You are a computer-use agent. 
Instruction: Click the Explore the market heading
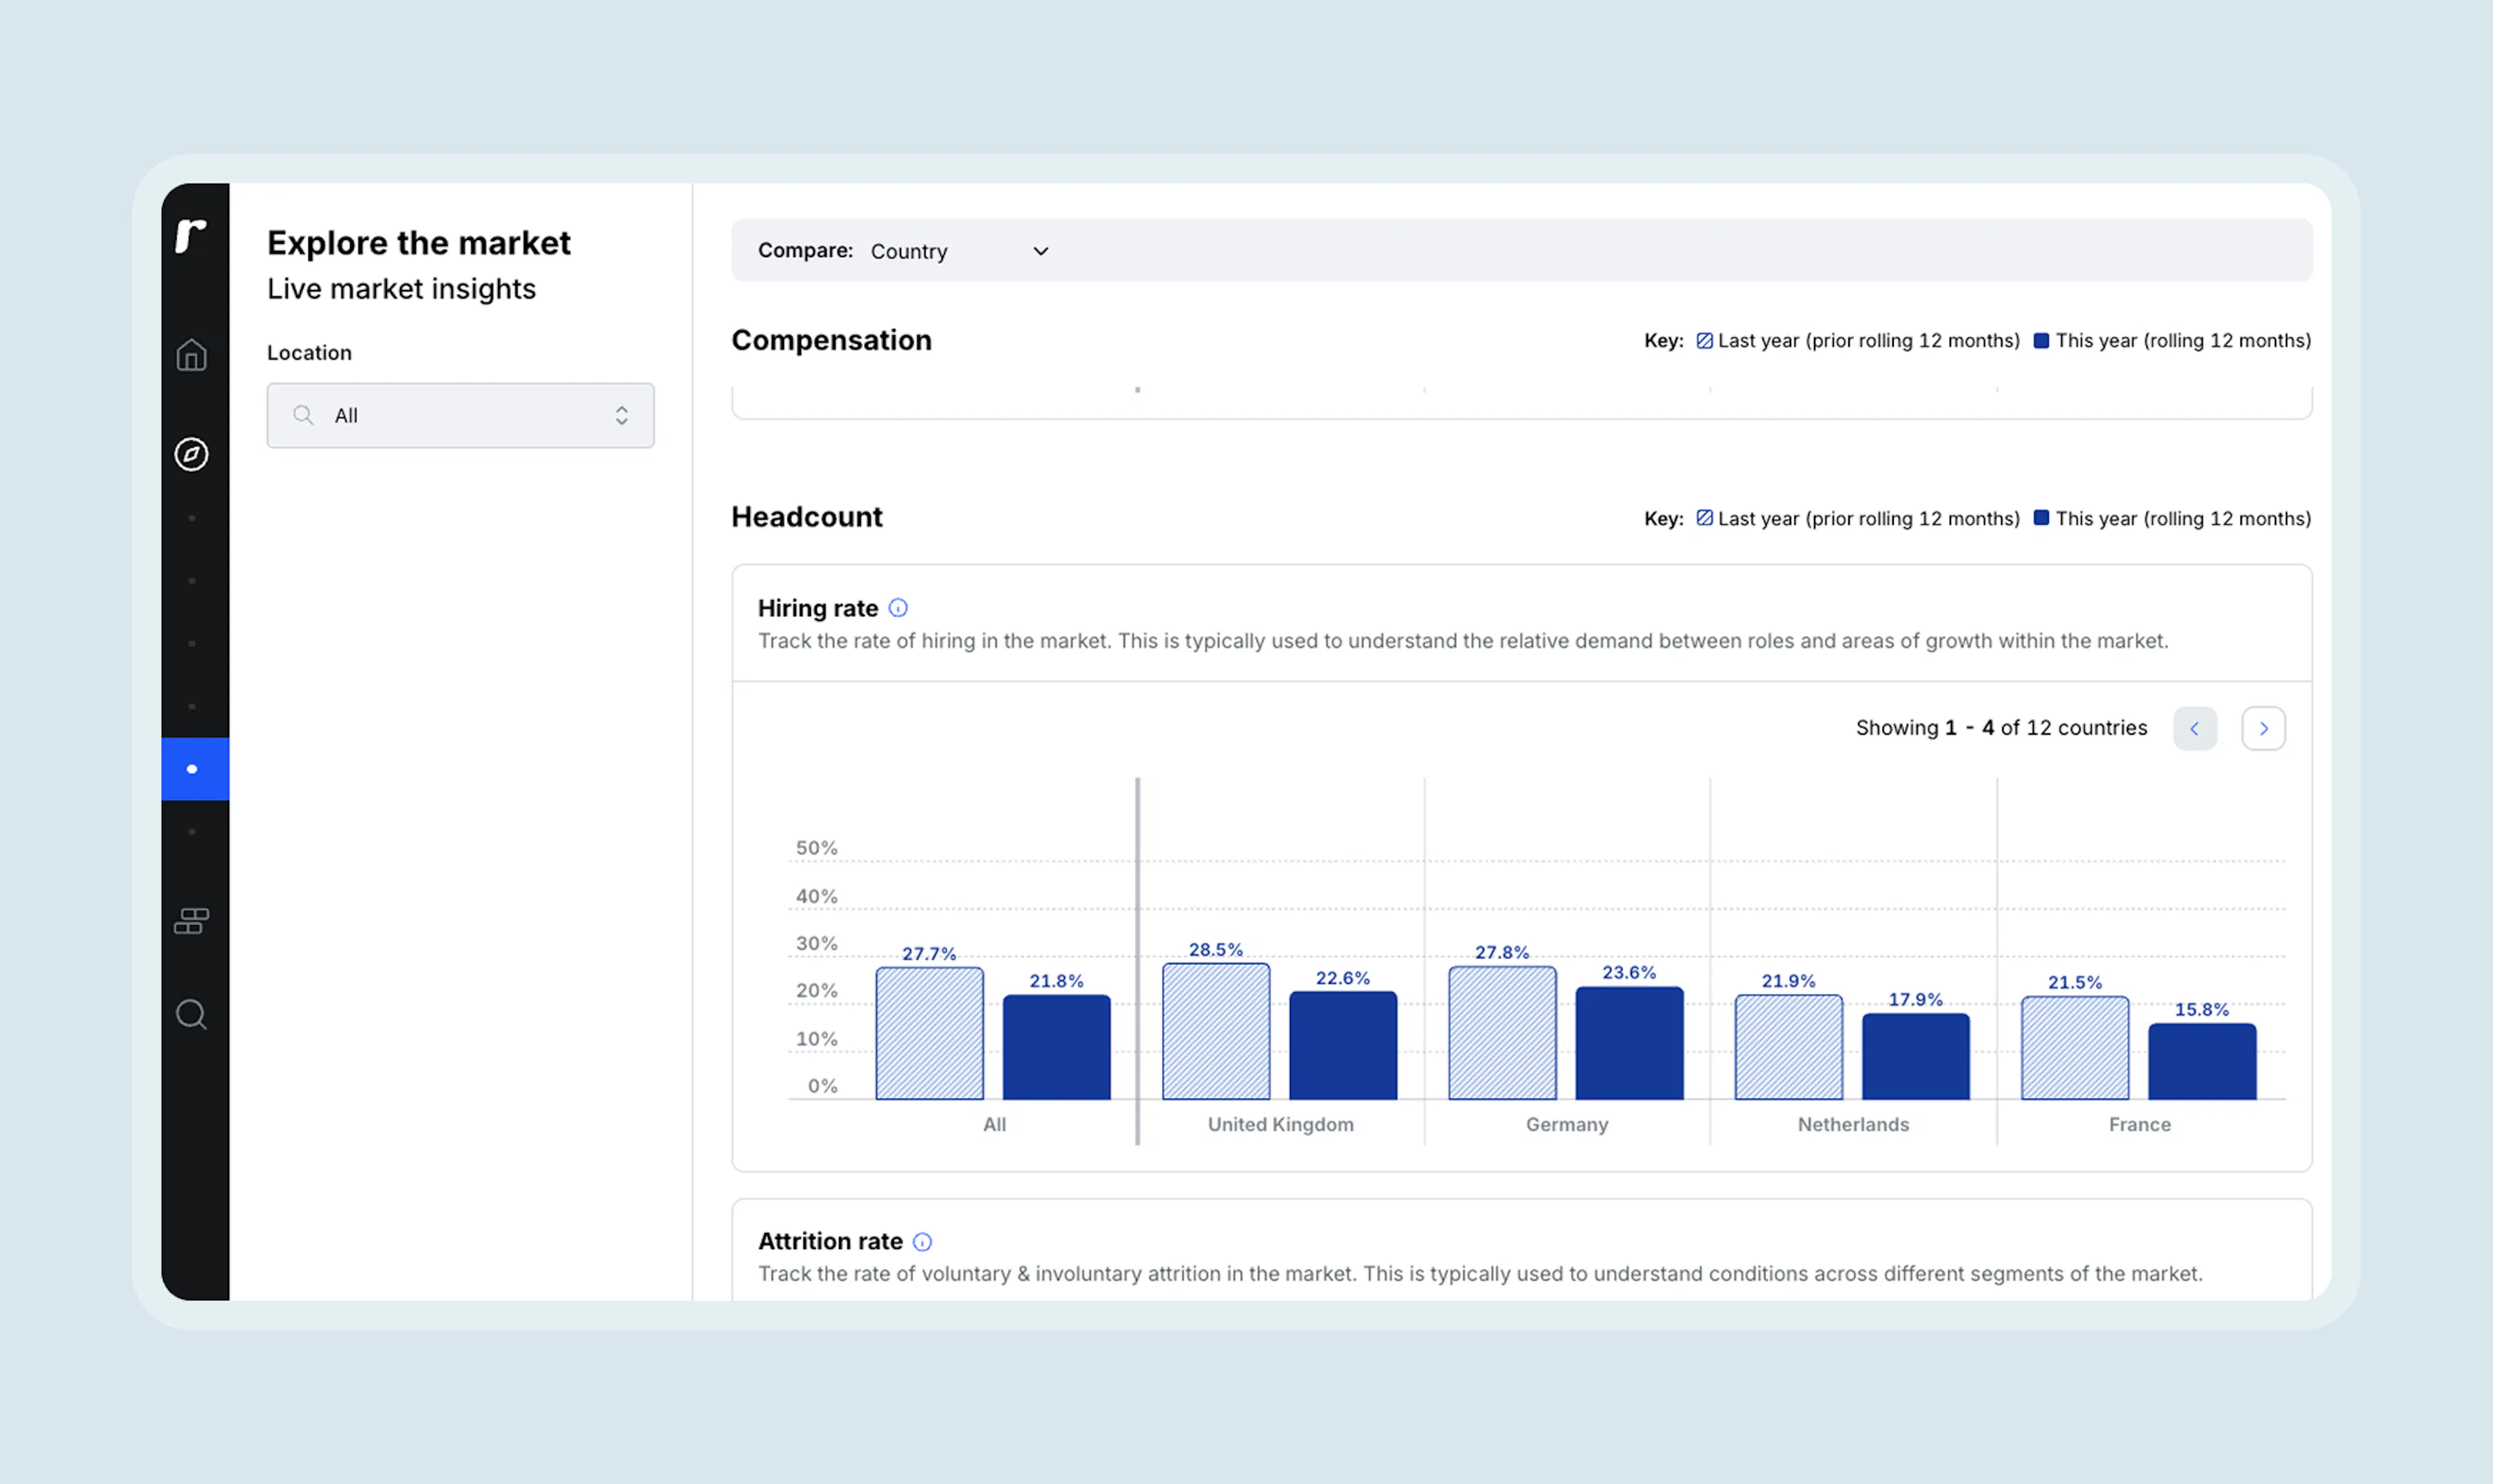pyautogui.click(x=418, y=243)
